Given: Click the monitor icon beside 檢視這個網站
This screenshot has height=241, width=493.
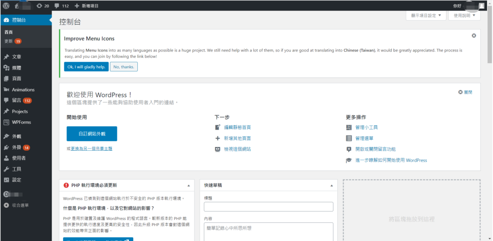Looking at the screenshot, I should (218, 149).
